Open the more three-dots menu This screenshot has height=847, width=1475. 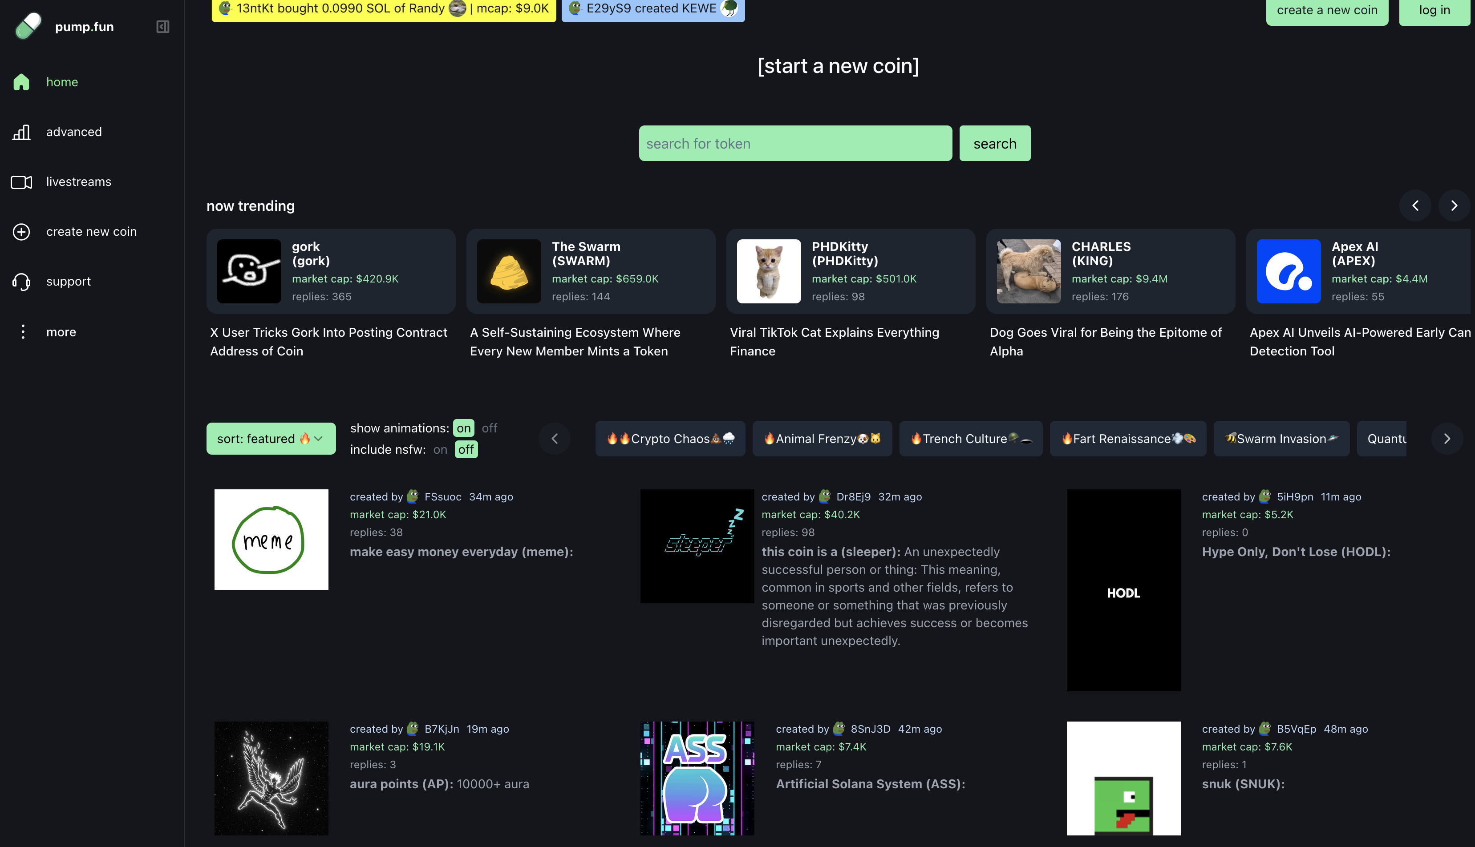(x=23, y=331)
